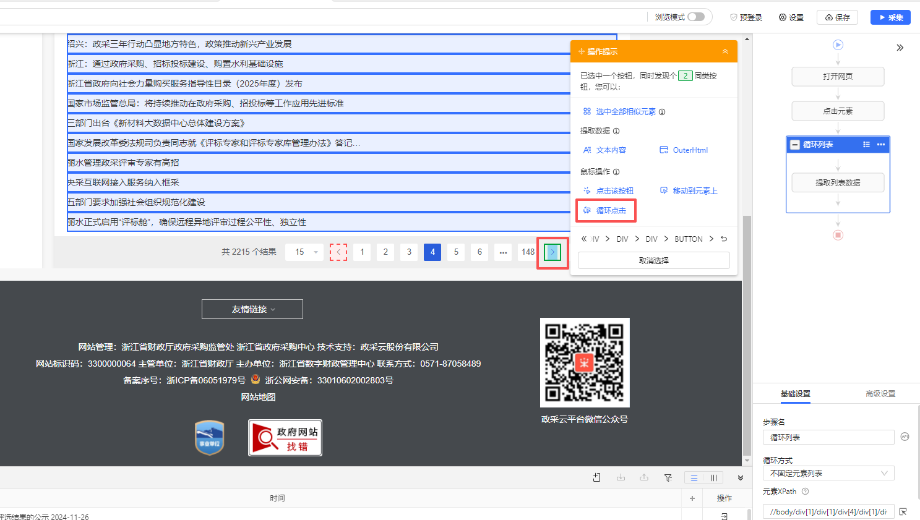Click pagination ellipsis button
This screenshot has height=520, width=920.
pos(503,252)
